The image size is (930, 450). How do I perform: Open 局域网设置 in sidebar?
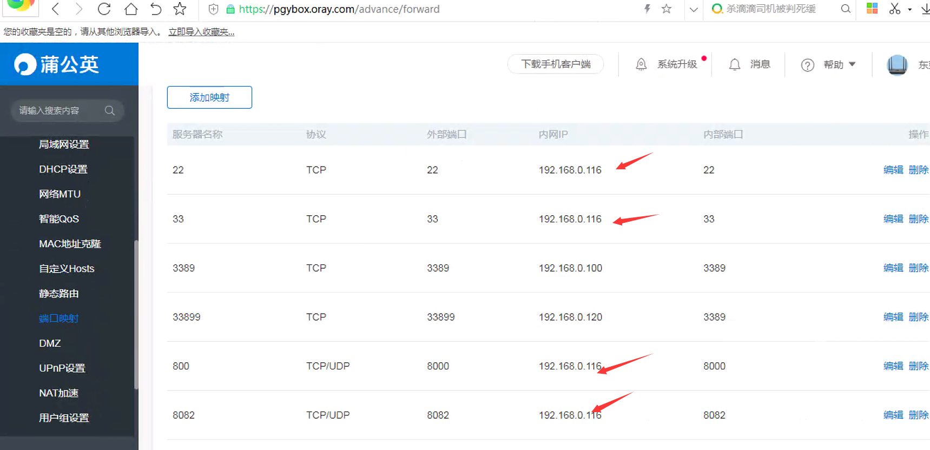click(64, 144)
